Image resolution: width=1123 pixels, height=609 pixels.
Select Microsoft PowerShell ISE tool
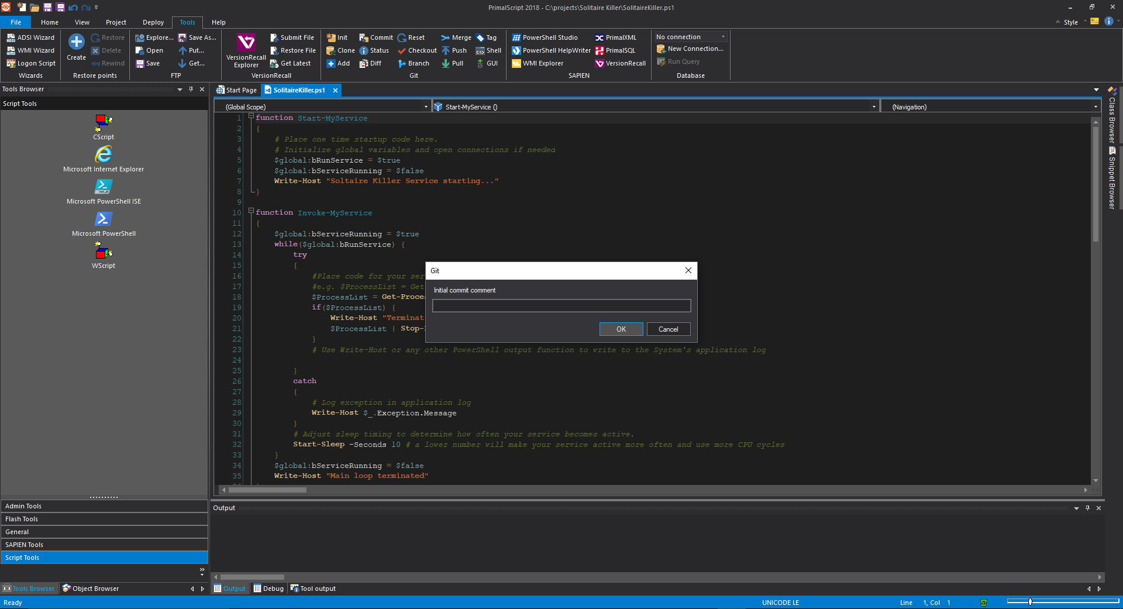point(104,191)
